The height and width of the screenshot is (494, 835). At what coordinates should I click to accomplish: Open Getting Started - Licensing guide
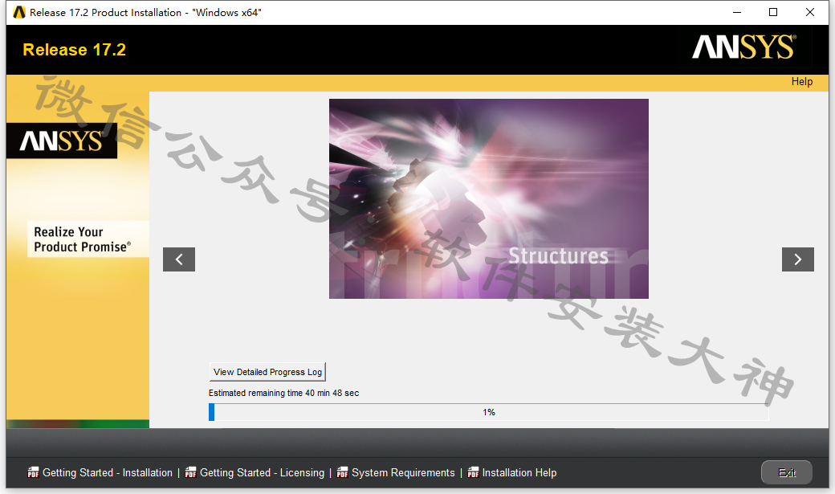coord(262,472)
